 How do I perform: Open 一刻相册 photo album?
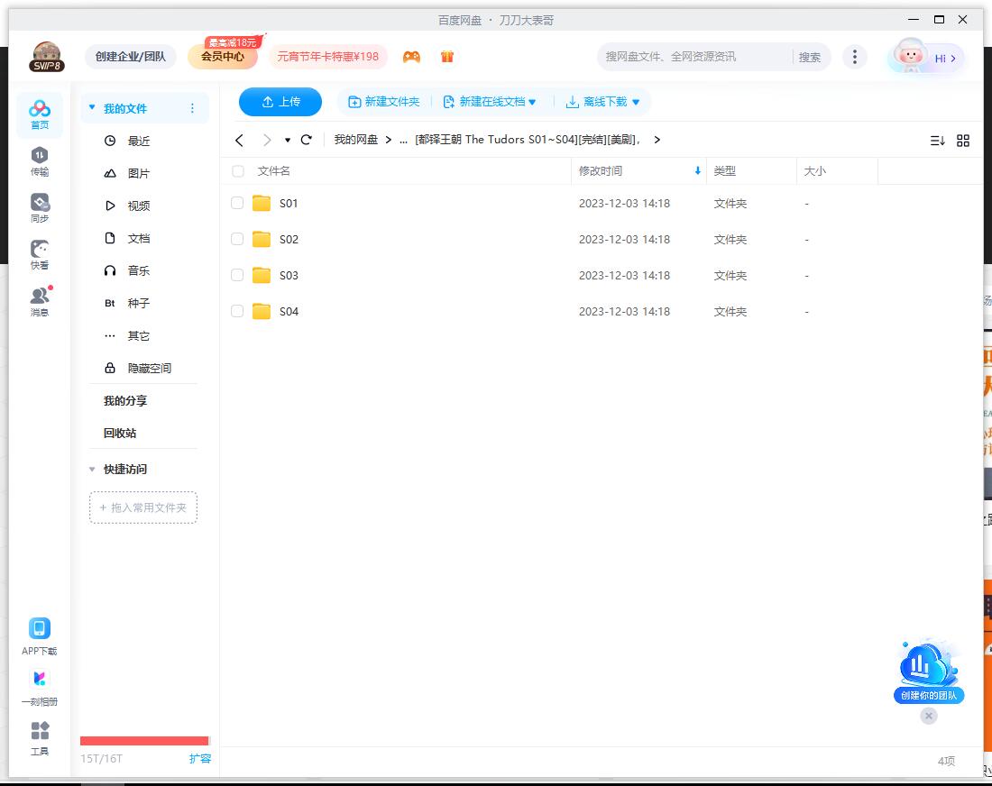tap(40, 687)
